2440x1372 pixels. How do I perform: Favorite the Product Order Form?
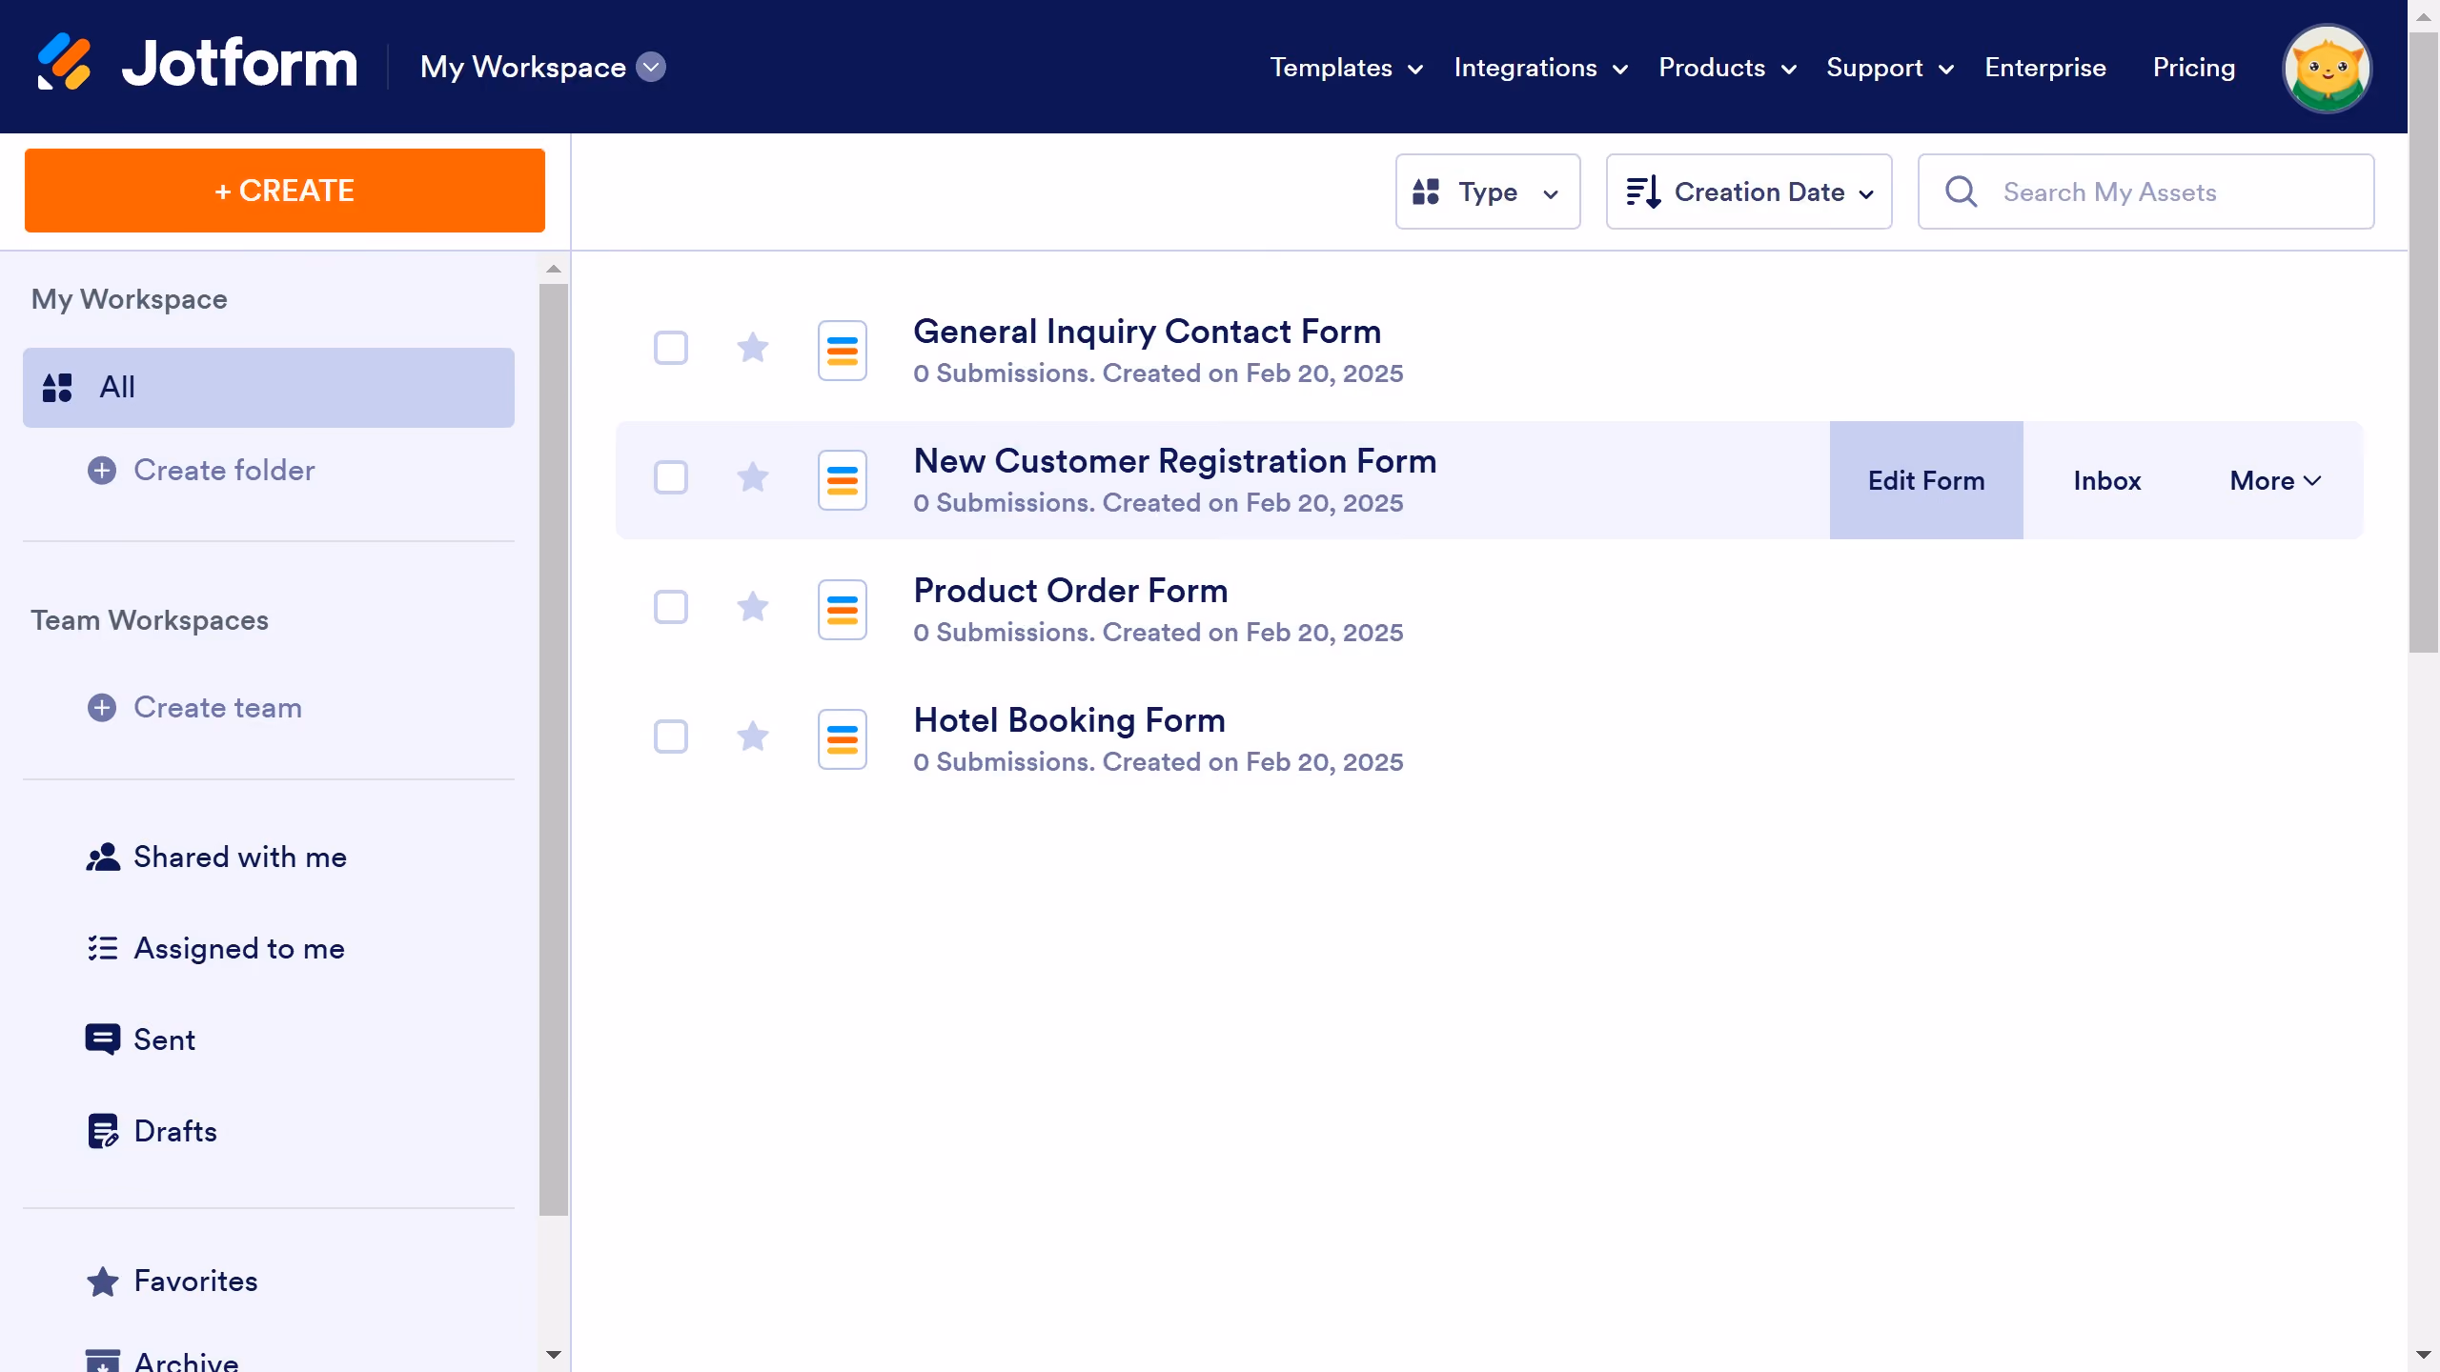pos(753,607)
